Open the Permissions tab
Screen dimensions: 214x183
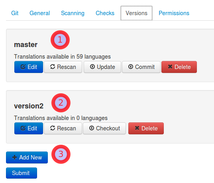point(174,13)
